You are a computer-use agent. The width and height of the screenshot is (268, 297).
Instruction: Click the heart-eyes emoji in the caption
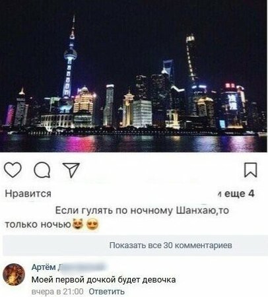(93, 224)
